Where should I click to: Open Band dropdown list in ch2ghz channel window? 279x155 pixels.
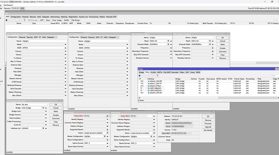[x=168, y=41]
